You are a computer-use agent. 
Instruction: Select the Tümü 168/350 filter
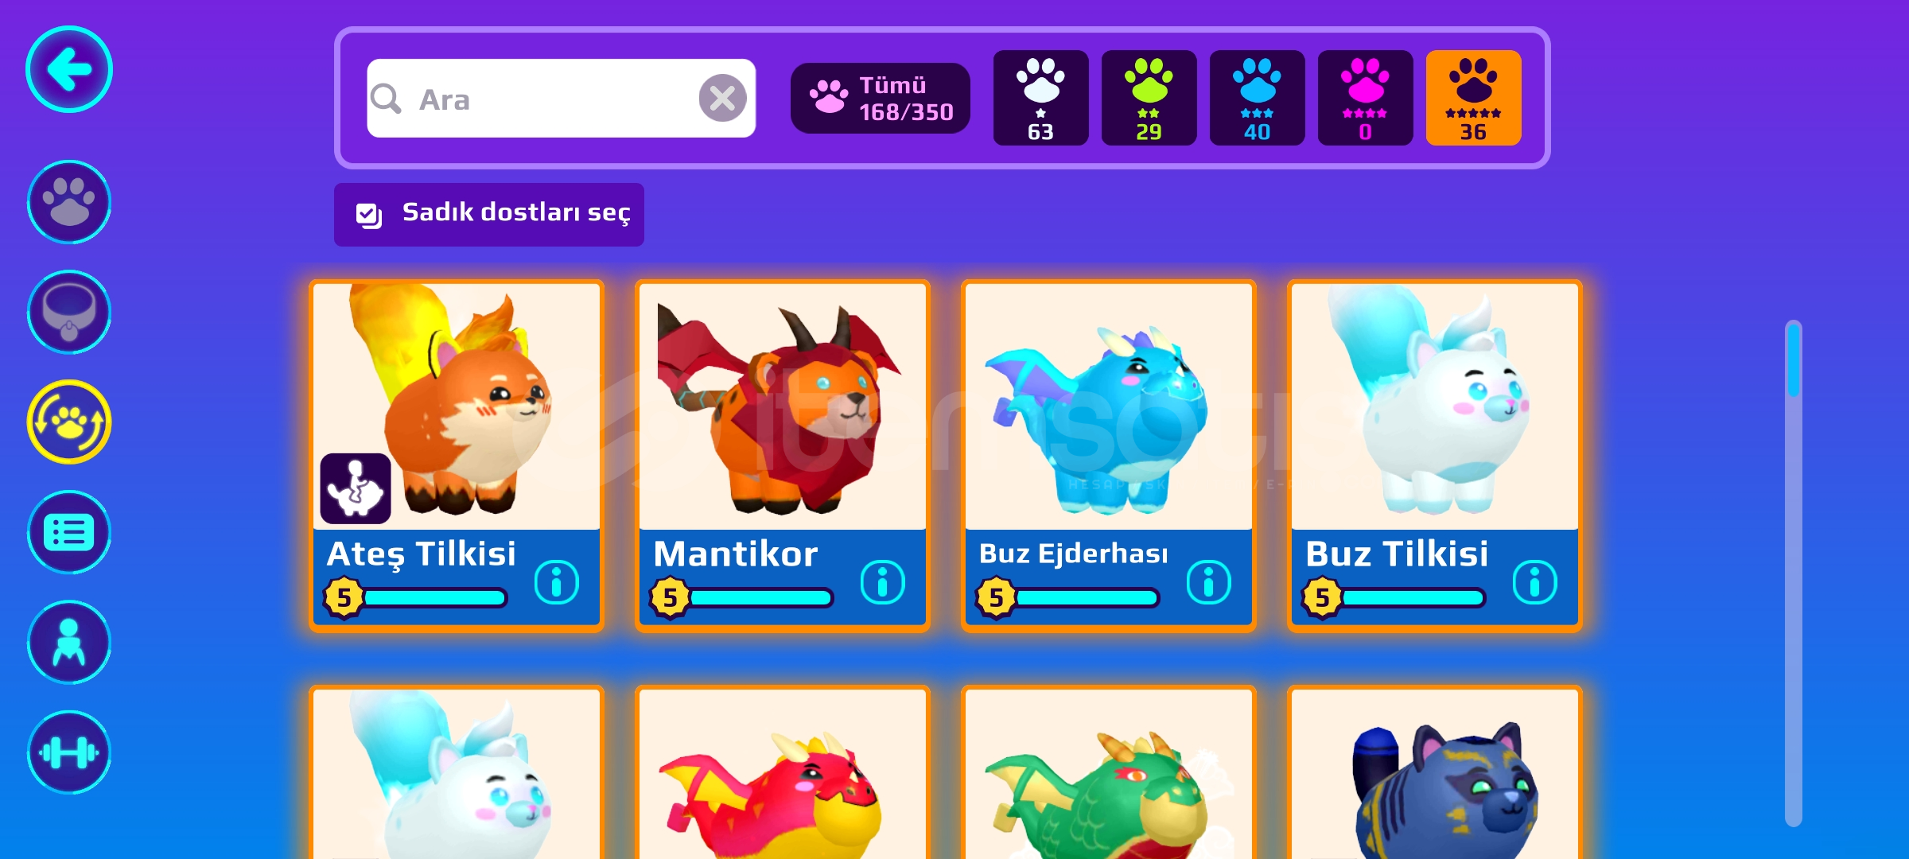881,98
